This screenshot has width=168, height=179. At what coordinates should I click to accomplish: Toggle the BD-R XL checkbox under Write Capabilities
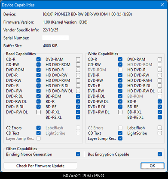tap(160, 112)
